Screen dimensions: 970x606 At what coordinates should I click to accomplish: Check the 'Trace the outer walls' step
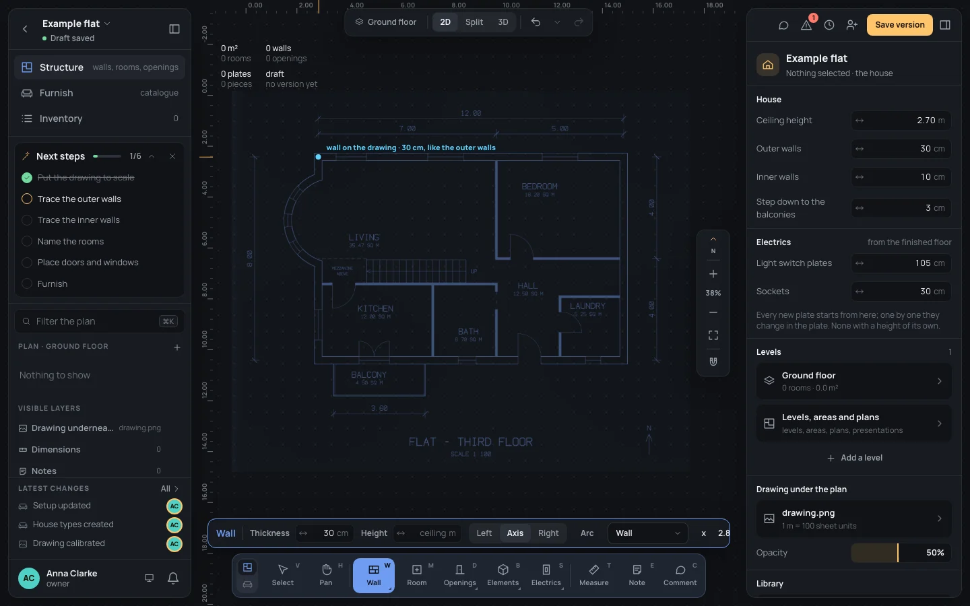pos(27,199)
